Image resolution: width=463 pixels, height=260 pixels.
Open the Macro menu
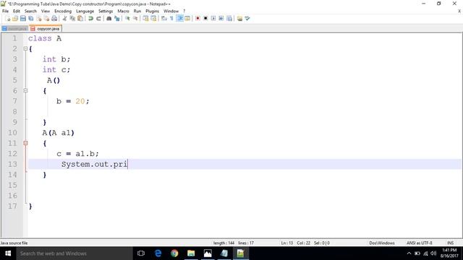point(123,12)
